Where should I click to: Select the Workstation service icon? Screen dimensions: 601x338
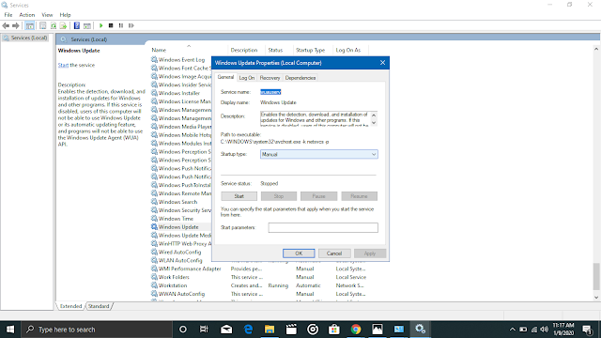click(154, 285)
